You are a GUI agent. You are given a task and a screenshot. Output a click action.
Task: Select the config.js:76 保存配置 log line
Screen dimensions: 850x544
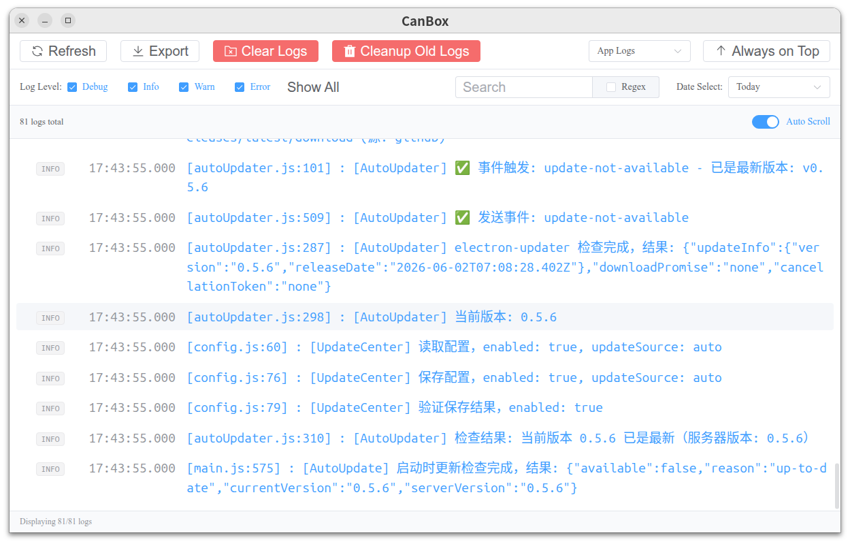click(425, 378)
